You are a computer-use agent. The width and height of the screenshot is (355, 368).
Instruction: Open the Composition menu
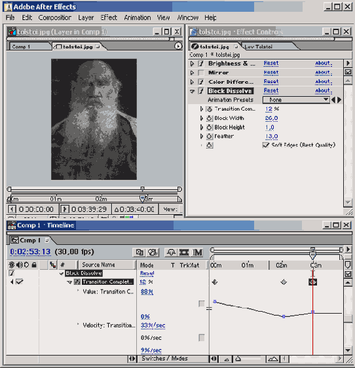55,18
